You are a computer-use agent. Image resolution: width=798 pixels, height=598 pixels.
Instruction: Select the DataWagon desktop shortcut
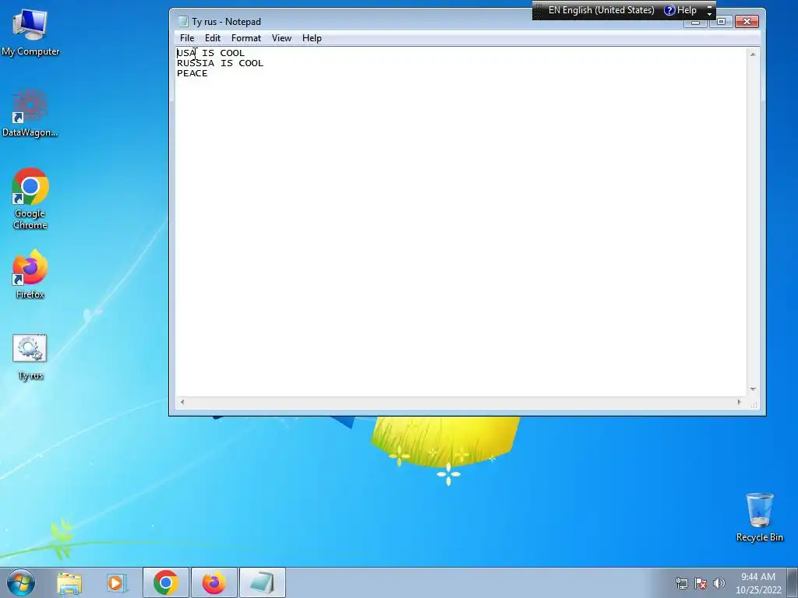(30, 113)
